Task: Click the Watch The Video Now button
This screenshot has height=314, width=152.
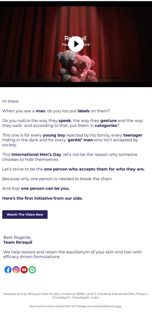Action: click(25, 214)
